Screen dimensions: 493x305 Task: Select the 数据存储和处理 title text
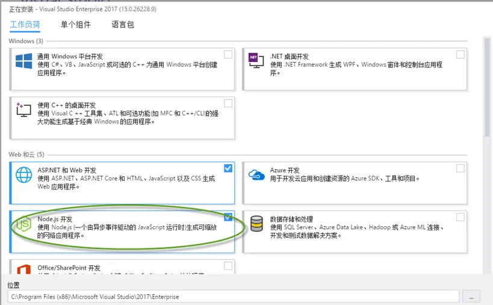[x=291, y=219]
